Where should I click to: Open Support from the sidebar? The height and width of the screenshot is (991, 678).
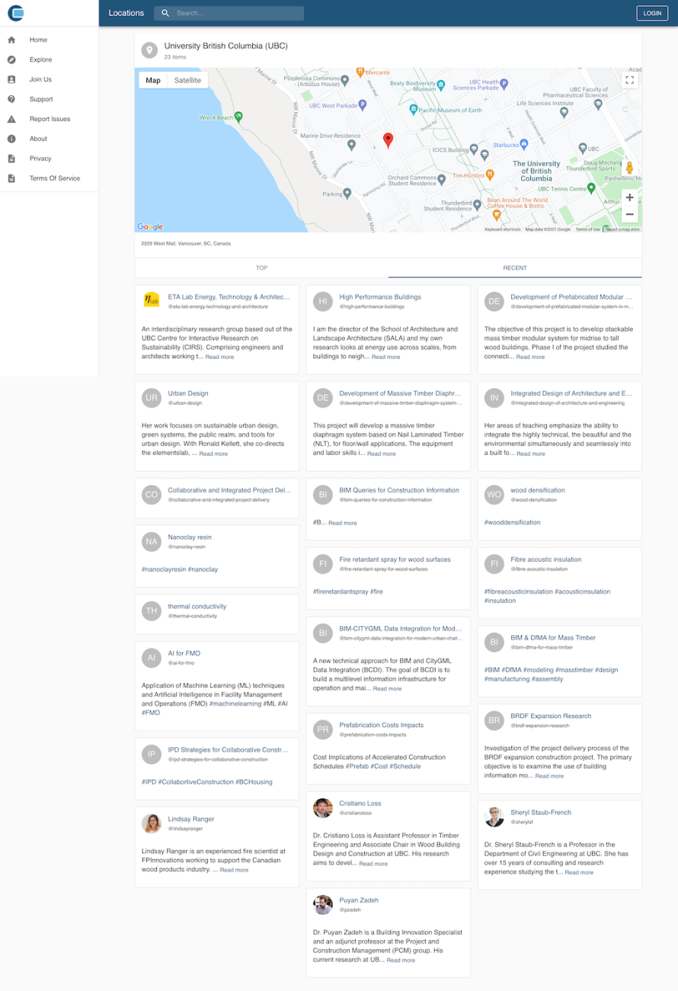click(50, 99)
